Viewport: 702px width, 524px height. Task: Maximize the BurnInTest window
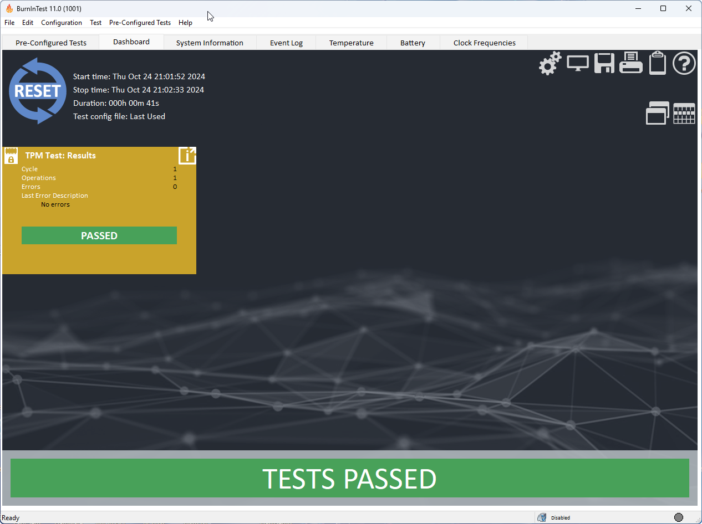[663, 8]
